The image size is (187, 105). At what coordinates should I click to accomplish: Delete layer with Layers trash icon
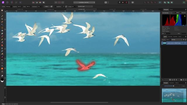click(x=186, y=80)
